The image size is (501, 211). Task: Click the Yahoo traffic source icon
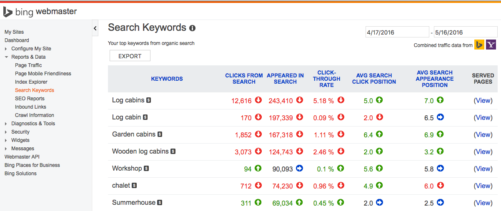pyautogui.click(x=491, y=45)
